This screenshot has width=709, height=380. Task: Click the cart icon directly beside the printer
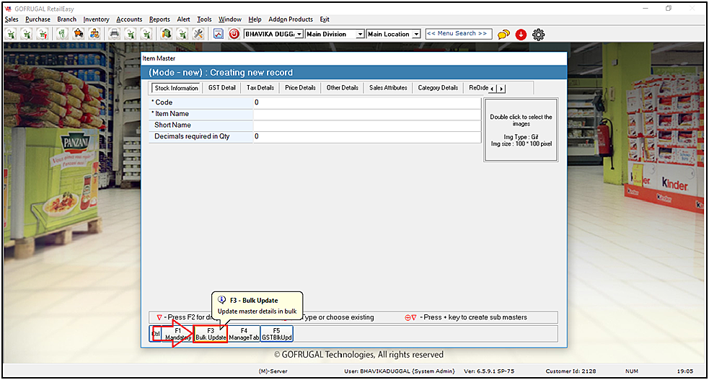[x=131, y=34]
